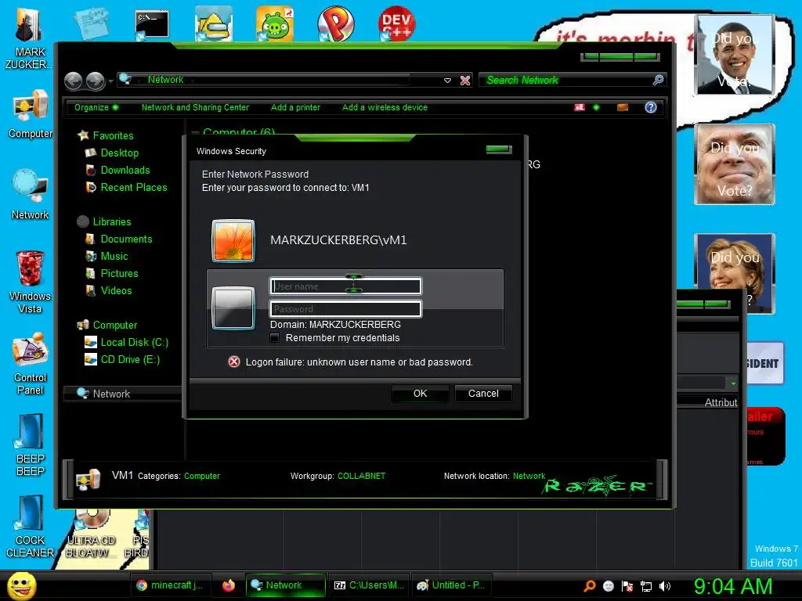Open the Network desktop icon
The image size is (802, 601).
(x=31, y=195)
